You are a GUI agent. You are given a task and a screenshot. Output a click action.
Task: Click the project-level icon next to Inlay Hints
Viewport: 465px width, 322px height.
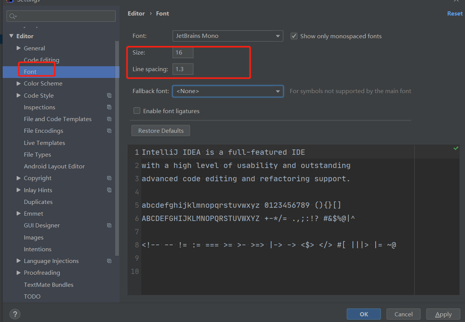(x=109, y=190)
